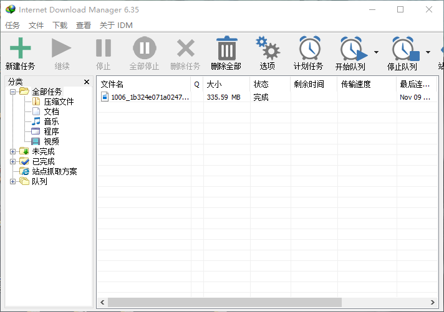Open 选项 gears icon
The height and width of the screenshot is (312, 444).
pyautogui.click(x=268, y=48)
